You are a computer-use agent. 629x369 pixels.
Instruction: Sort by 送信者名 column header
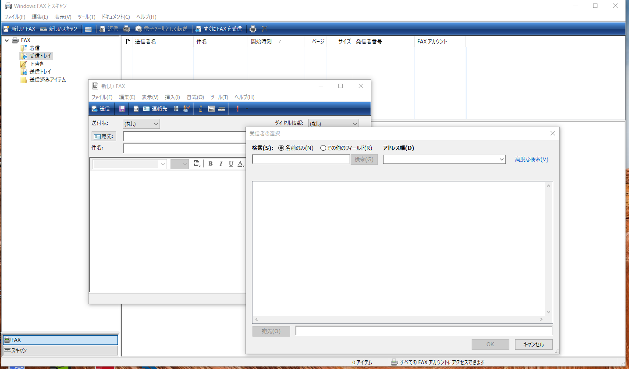click(x=163, y=42)
